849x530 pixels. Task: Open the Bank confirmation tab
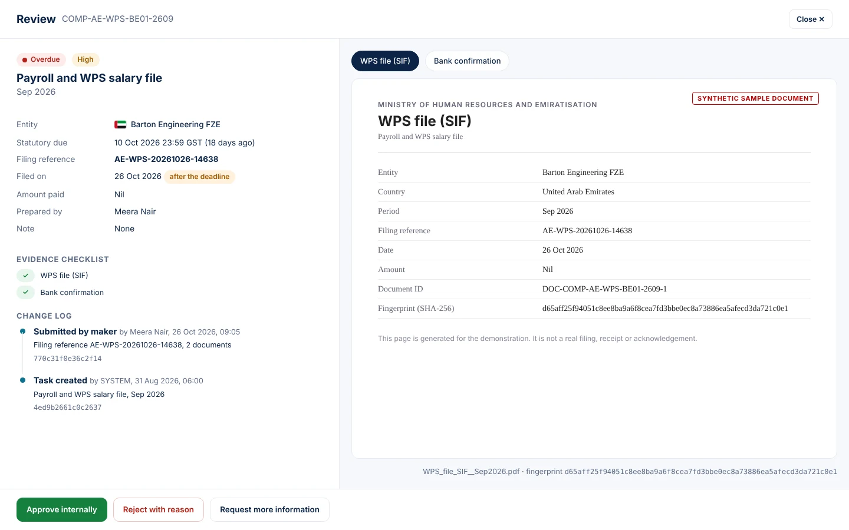click(467, 61)
